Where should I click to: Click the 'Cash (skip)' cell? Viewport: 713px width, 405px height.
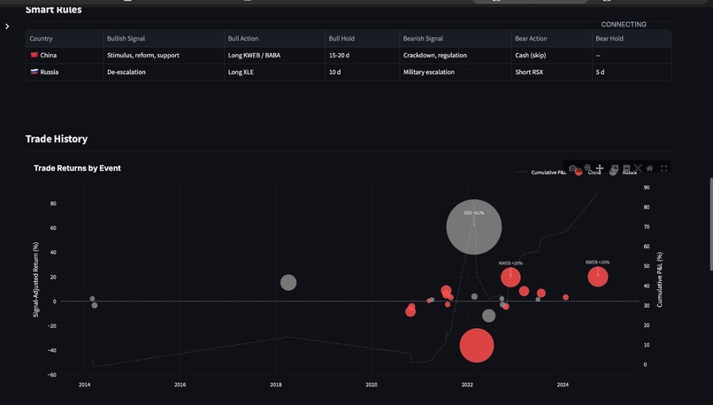(552, 56)
